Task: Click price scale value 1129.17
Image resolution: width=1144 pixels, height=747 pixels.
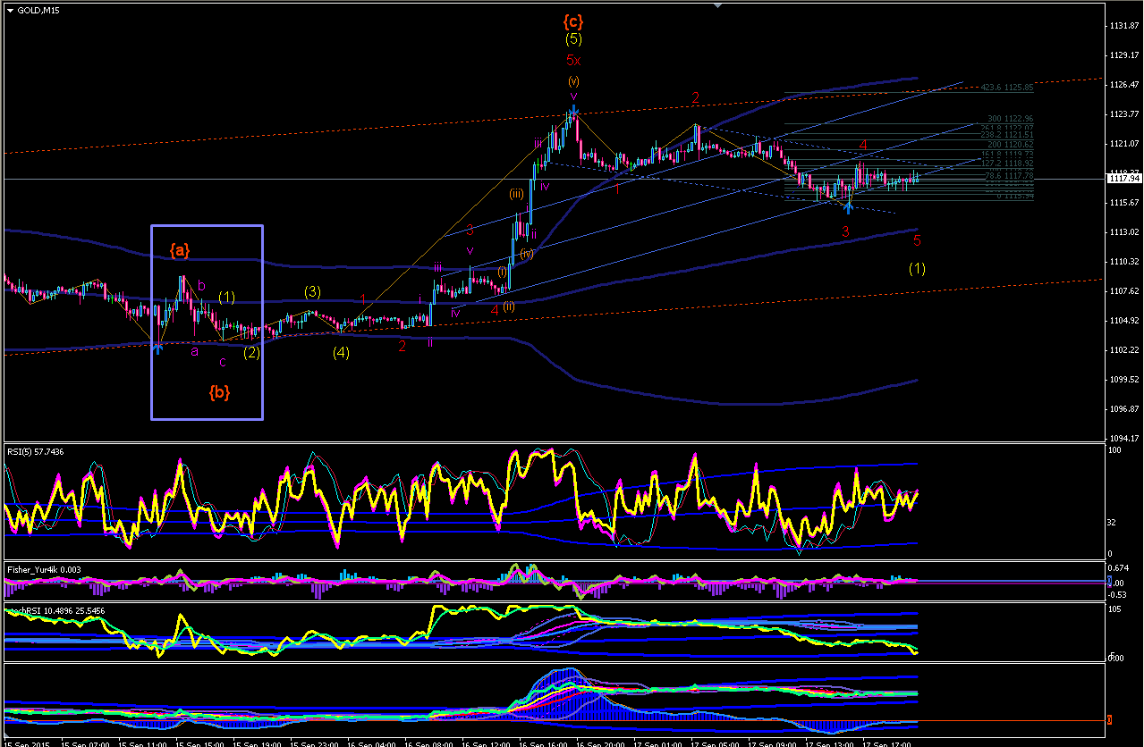Action: tap(1124, 55)
